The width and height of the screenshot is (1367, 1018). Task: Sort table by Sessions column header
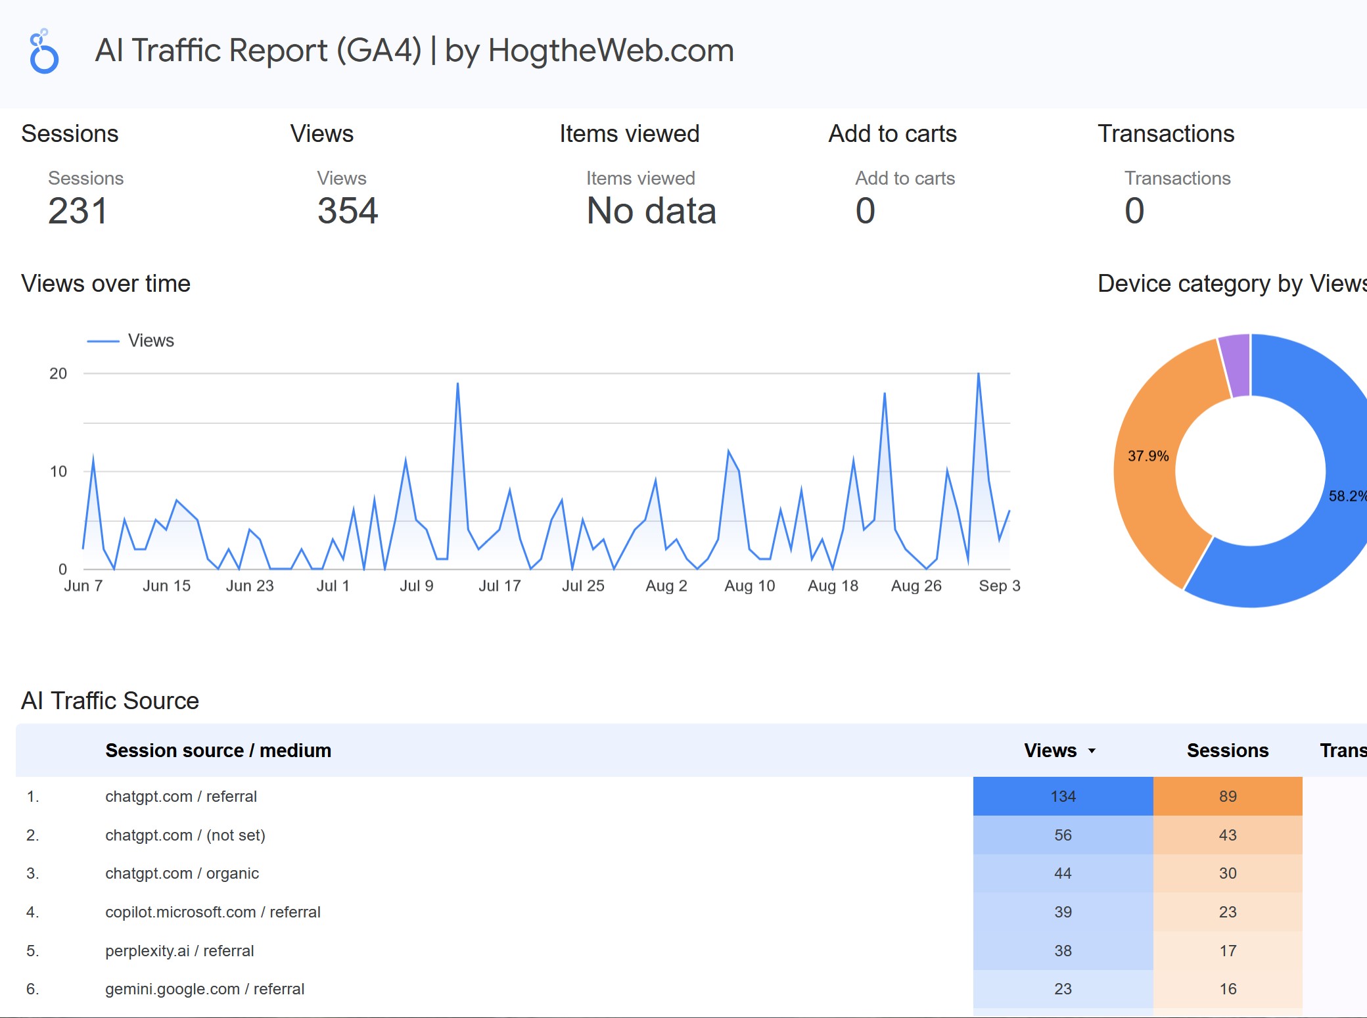1228,751
